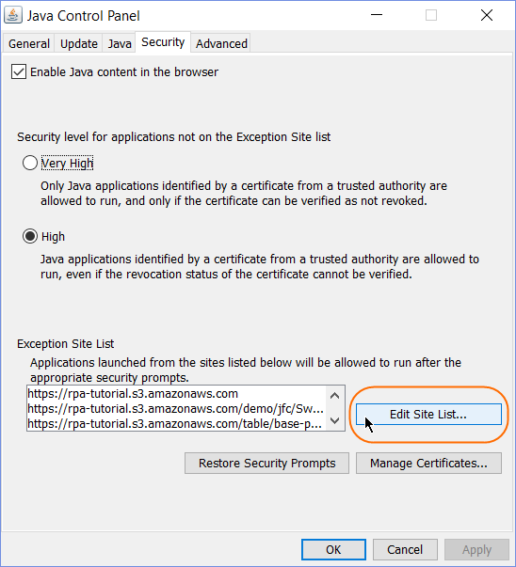
Task: Open Manage Certificates dialog
Action: point(428,464)
